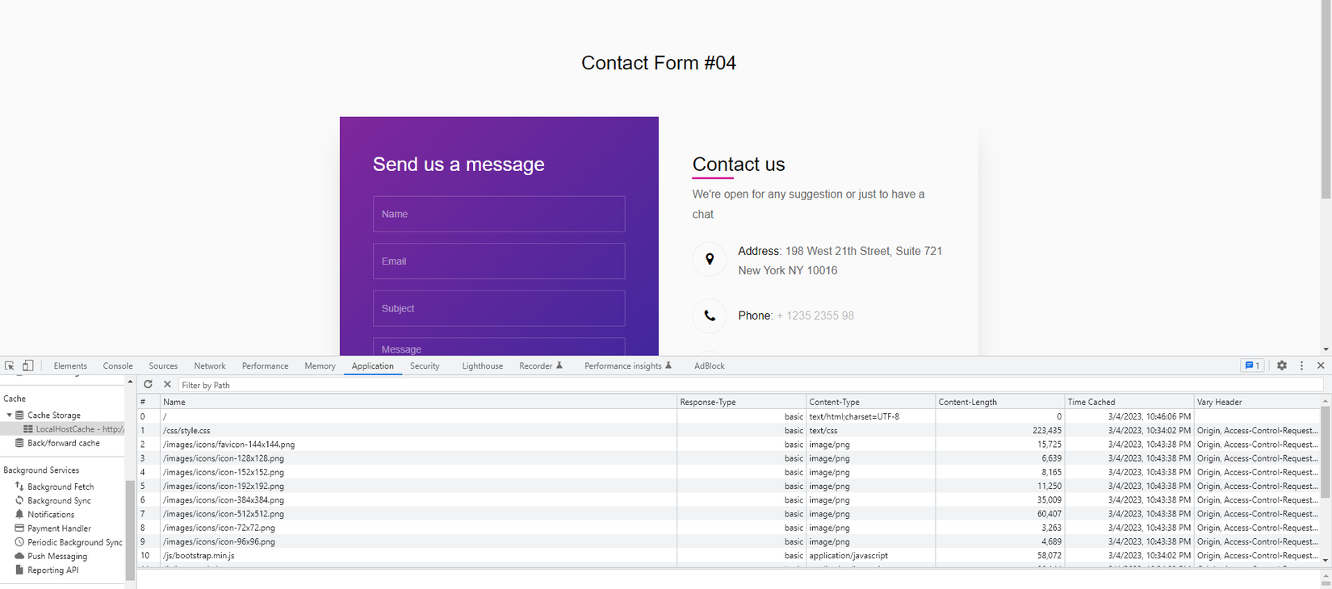Click the Cache Storage database icon
Screen dimensions: 1332x589
(x=20, y=415)
